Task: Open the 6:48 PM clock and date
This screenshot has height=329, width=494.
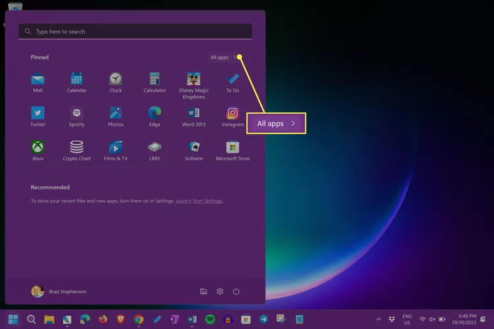Action: [x=464, y=319]
